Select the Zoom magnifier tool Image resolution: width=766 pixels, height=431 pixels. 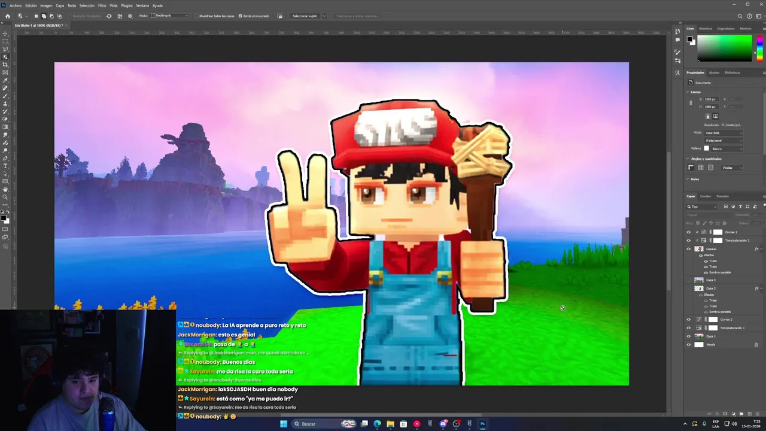pos(5,197)
